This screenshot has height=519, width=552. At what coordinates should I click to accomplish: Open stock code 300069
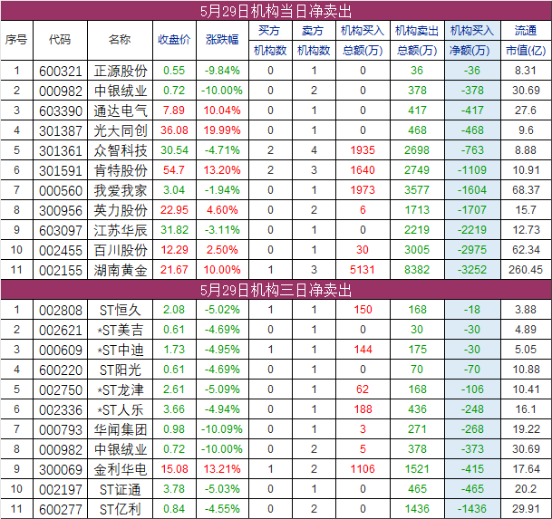pos(60,469)
